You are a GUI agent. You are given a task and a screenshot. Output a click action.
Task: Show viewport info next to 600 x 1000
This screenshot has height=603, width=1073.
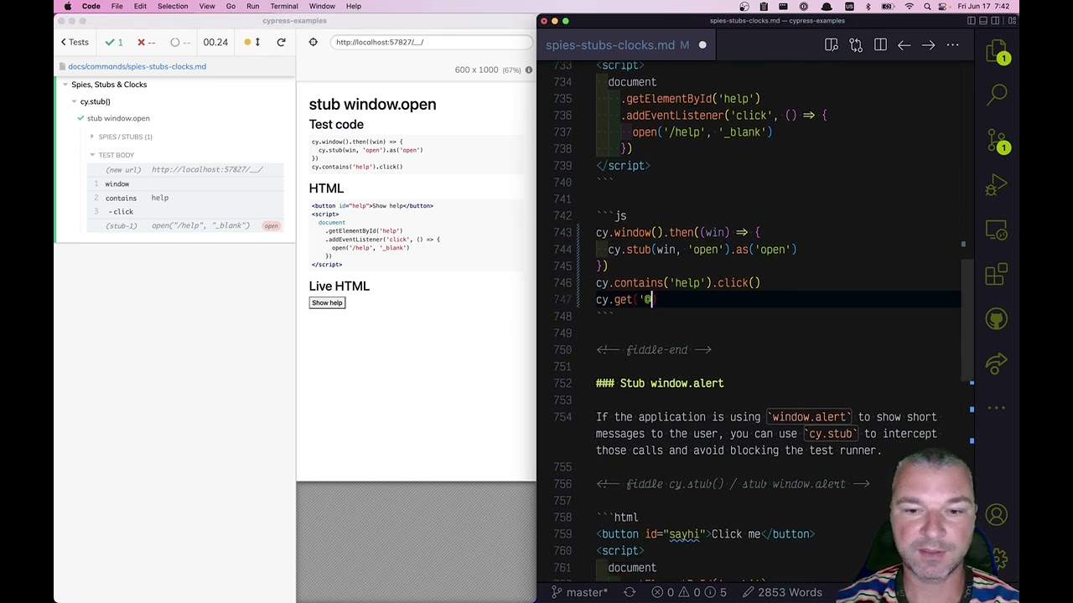coord(529,70)
